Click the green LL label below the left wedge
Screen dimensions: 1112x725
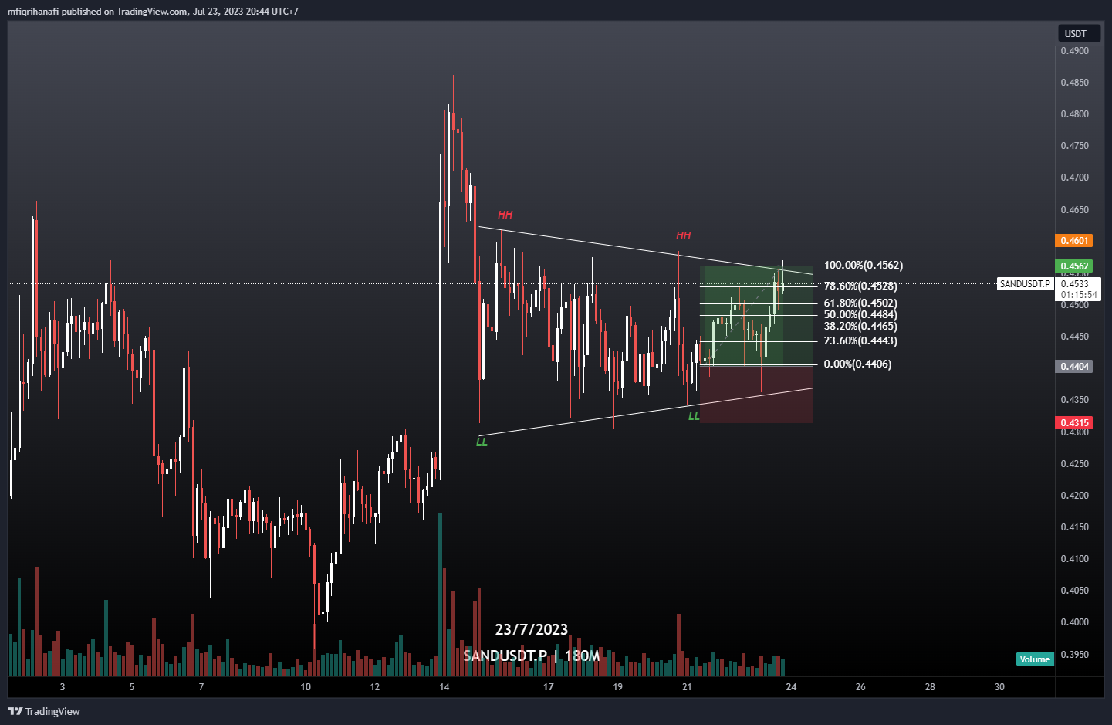(x=482, y=442)
